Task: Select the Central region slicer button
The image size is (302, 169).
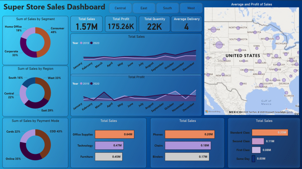Action: coord(120,8)
